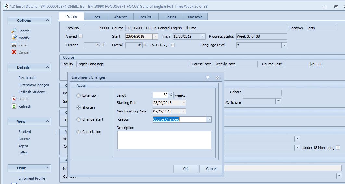Open the Language Level dropdown

tap(284, 45)
